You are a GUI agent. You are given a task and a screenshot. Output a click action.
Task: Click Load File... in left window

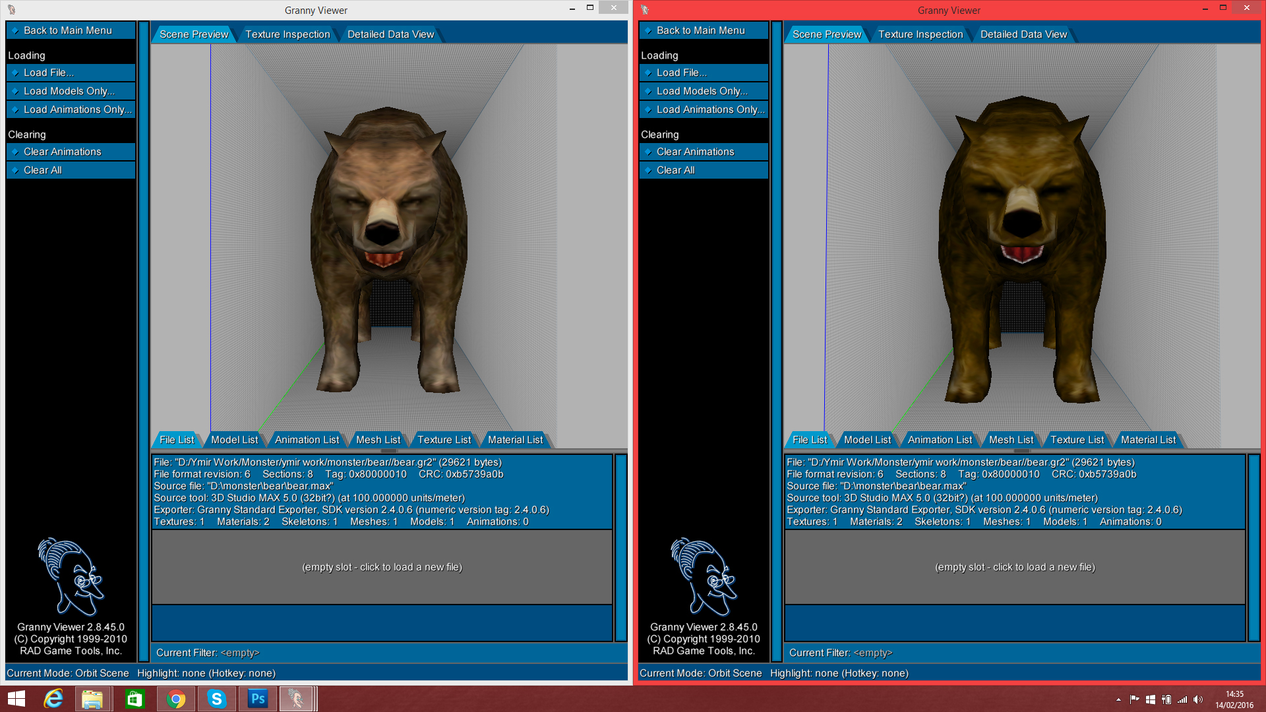click(x=71, y=73)
